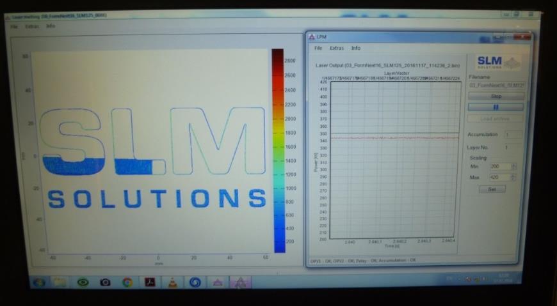Screen dimensions: 557x306
Task: Open Extras menu in Laser melting window
Action: click(x=31, y=27)
